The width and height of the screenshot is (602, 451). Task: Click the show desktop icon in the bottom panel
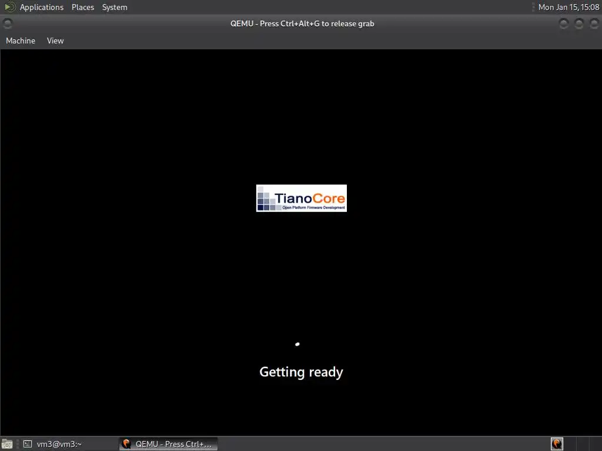pyautogui.click(x=7, y=444)
